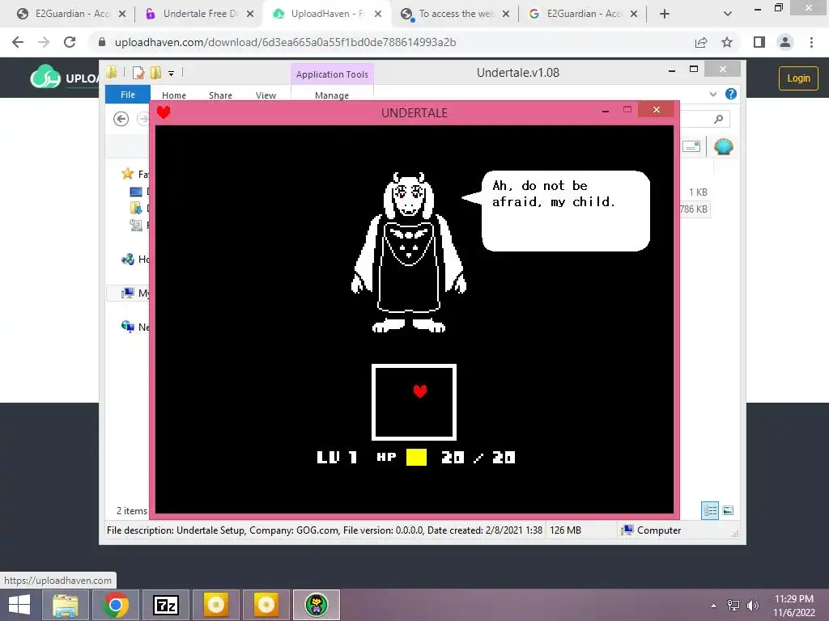Open 7-Zip from the taskbar
This screenshot has width=829, height=621.
click(x=166, y=605)
